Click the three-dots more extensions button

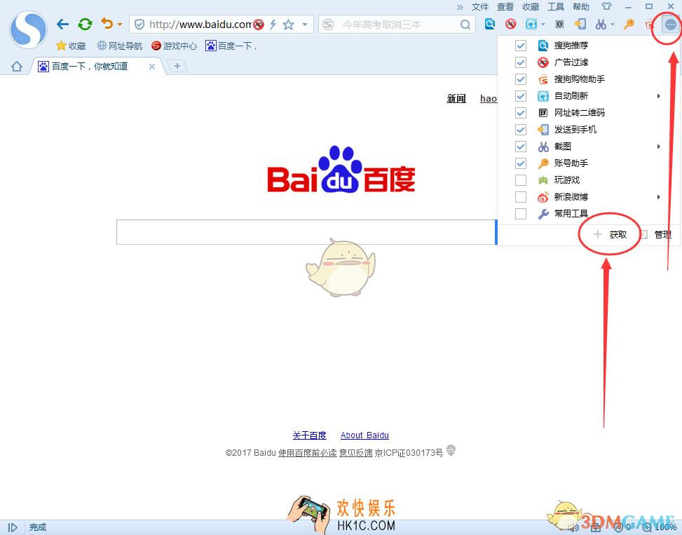[671, 25]
